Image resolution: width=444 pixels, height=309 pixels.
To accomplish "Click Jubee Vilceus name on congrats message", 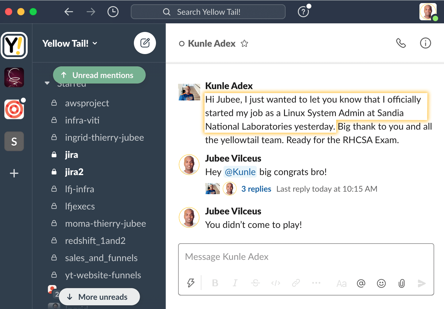I will (x=233, y=158).
